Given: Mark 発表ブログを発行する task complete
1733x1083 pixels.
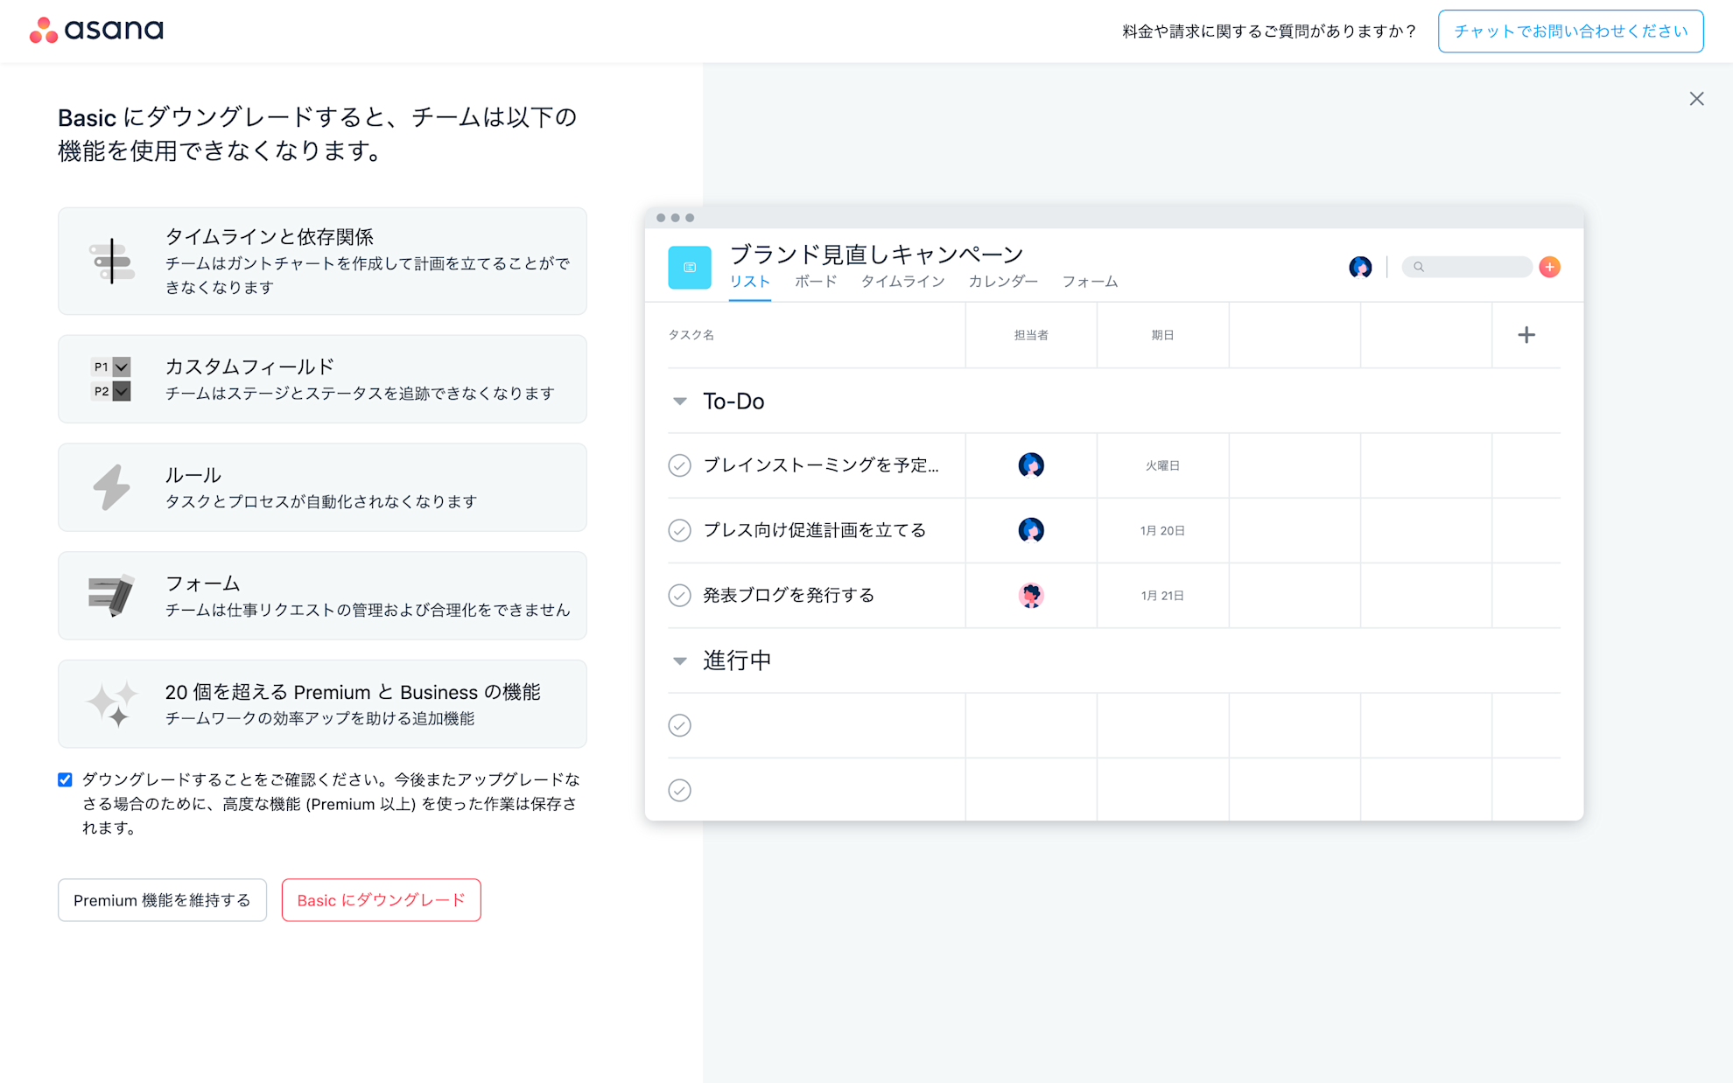Looking at the screenshot, I should [x=679, y=595].
